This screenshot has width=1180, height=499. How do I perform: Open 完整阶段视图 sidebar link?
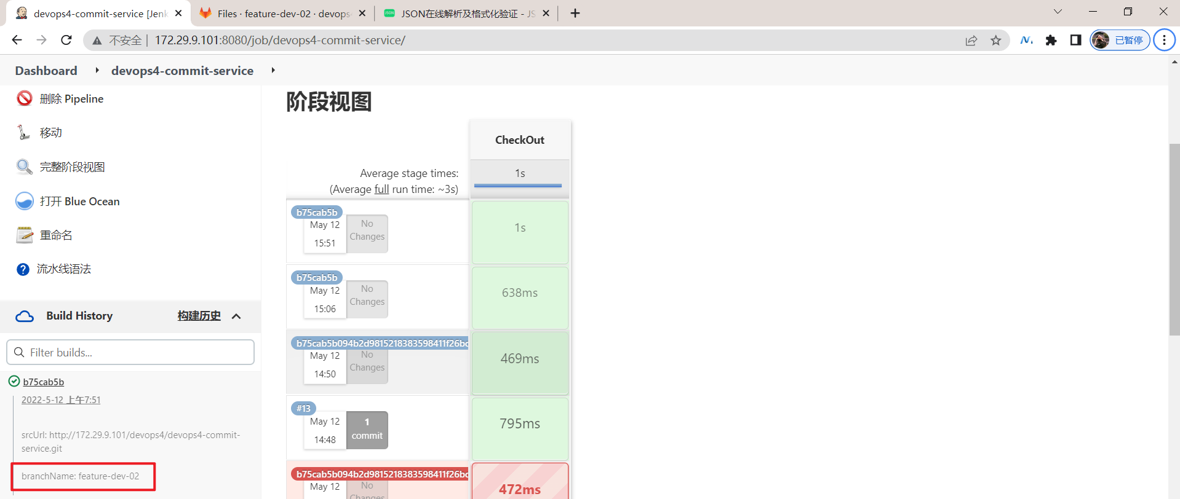[x=72, y=167]
